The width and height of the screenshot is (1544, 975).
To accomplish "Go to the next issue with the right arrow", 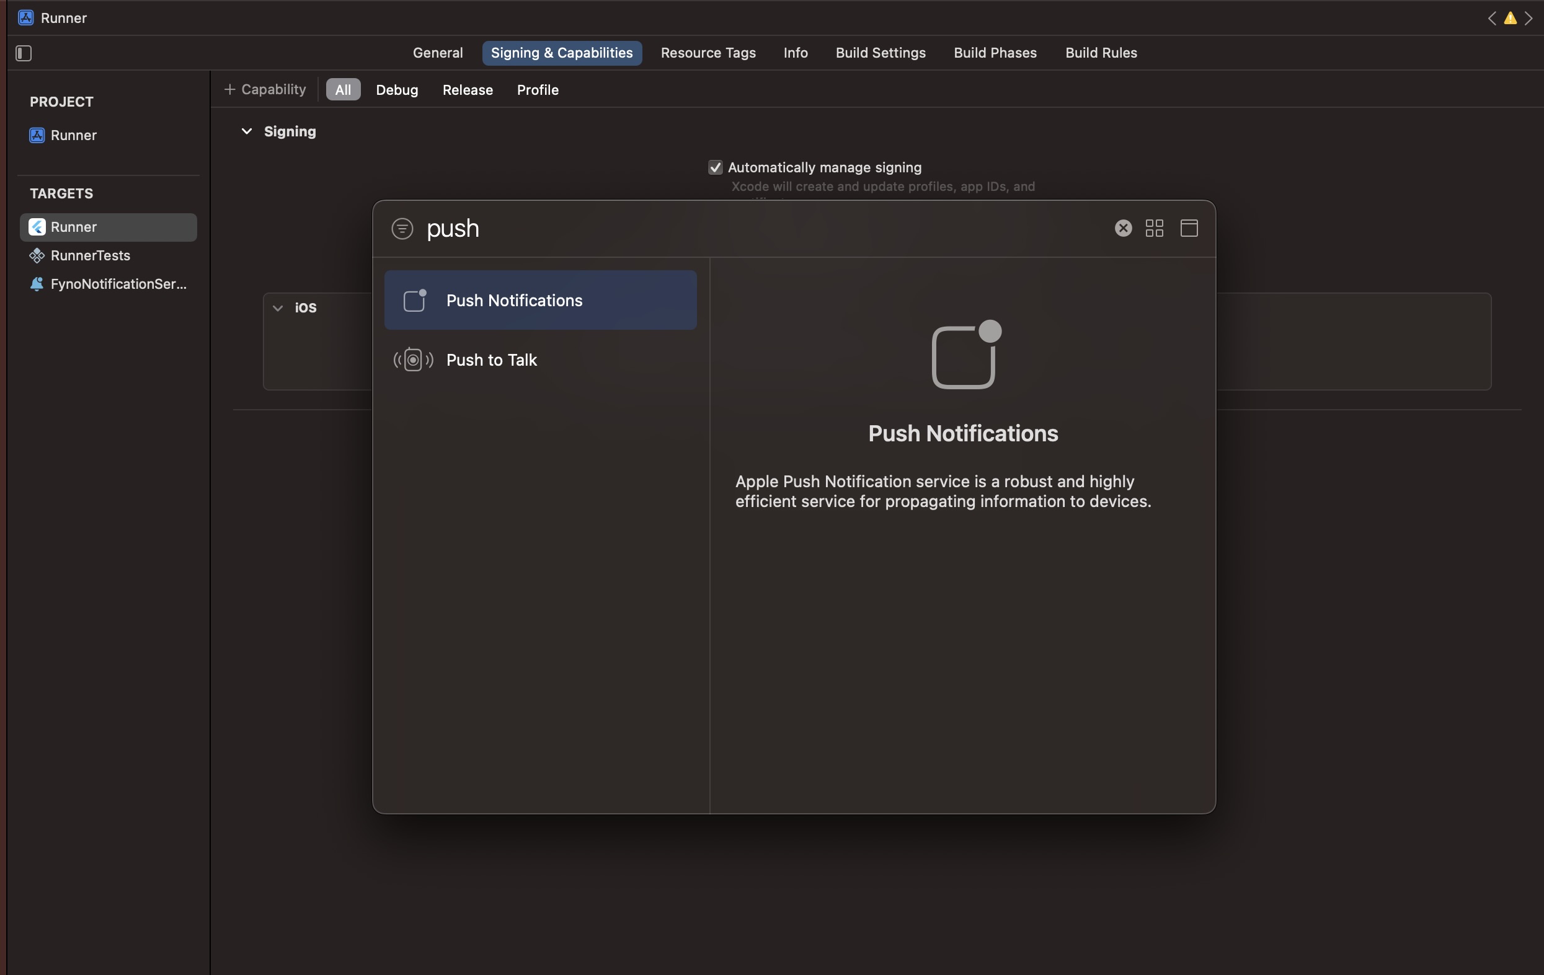I will [1528, 19].
